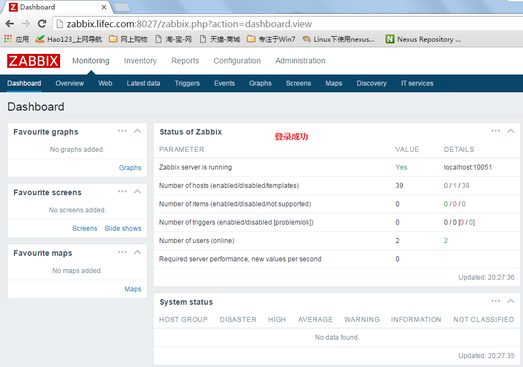523x367 pixels.
Task: Collapse the Favourite maps widget
Action: click(x=137, y=252)
